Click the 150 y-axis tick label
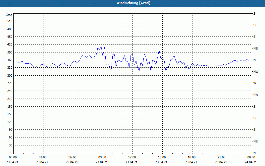265x166 pixels. pyautogui.click(x=10, y=114)
